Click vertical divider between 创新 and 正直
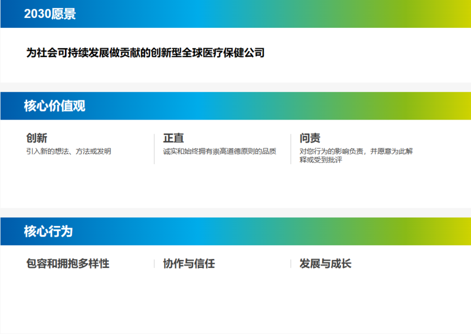This screenshot has width=471, height=334. (x=154, y=149)
